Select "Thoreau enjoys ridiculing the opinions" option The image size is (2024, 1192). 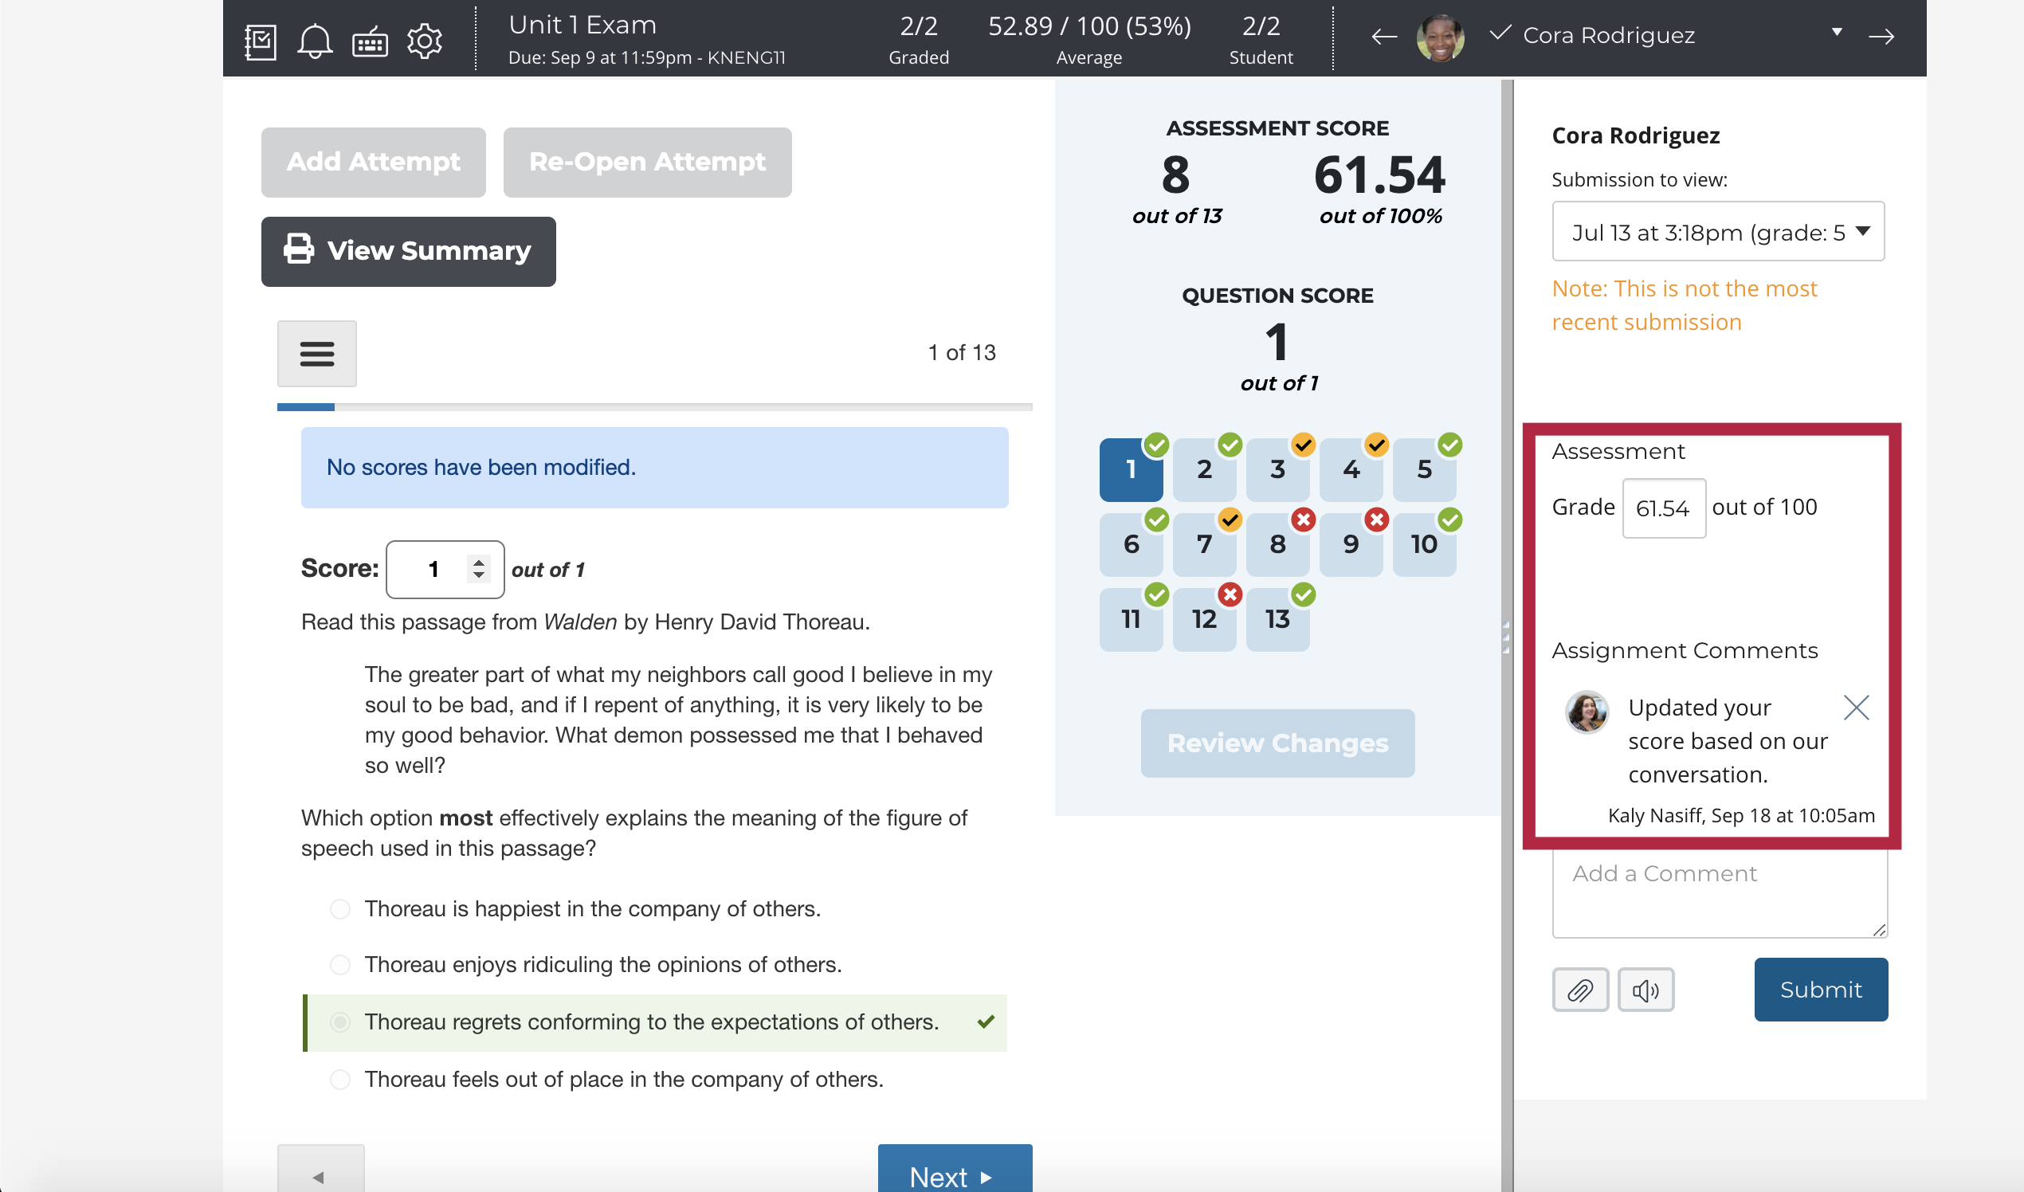(x=340, y=964)
